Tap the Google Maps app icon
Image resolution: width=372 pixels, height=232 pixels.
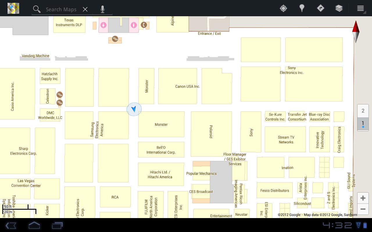(13, 9)
